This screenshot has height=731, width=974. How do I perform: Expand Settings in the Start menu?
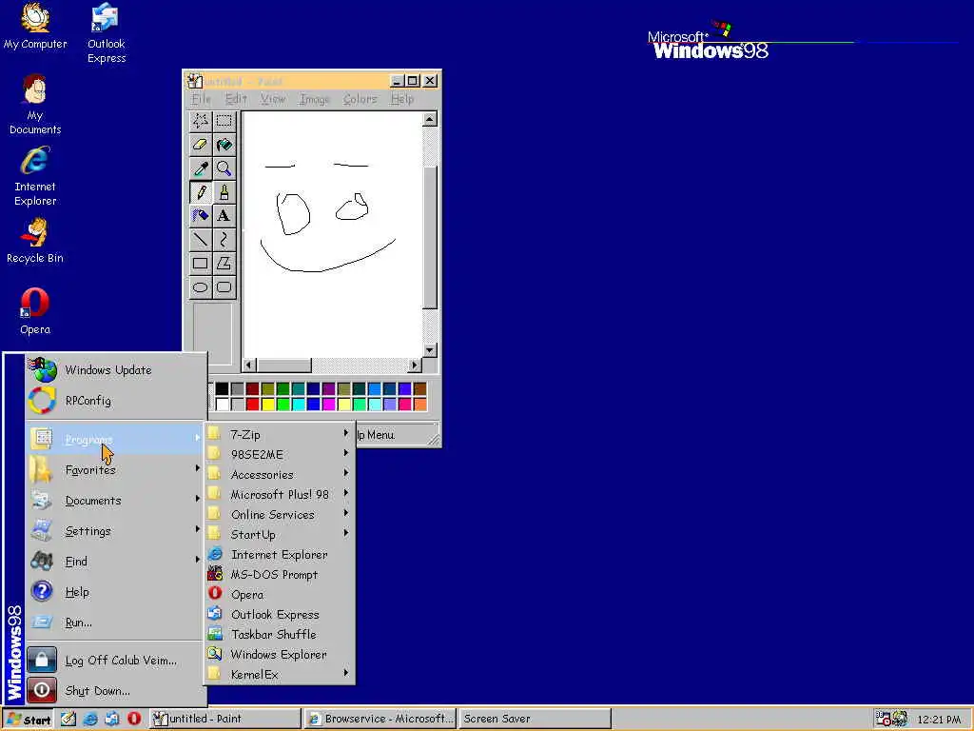click(x=115, y=531)
